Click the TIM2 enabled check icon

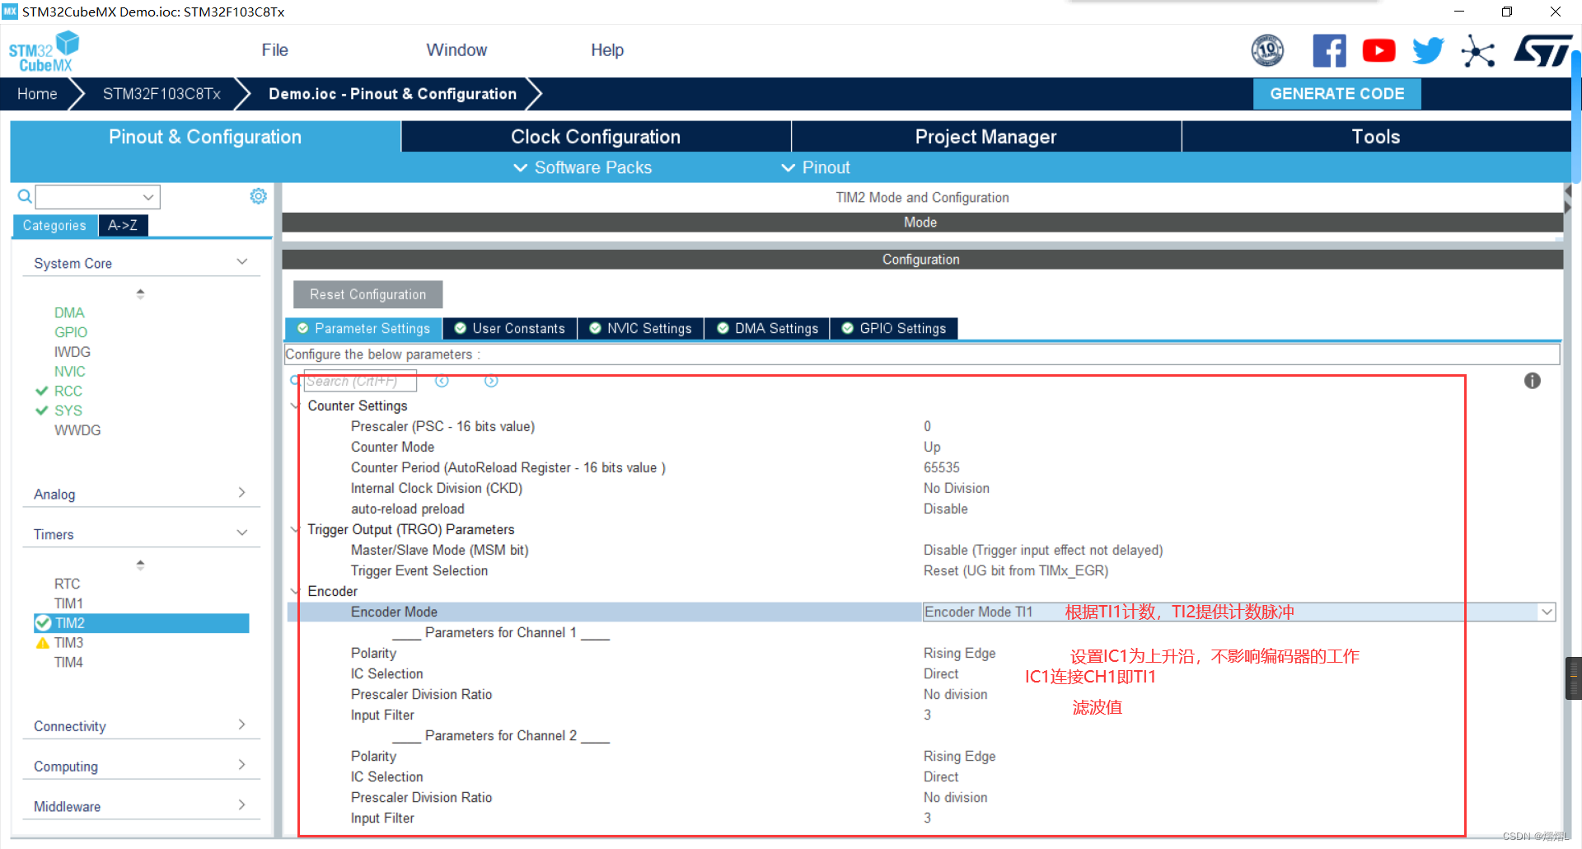point(44,623)
